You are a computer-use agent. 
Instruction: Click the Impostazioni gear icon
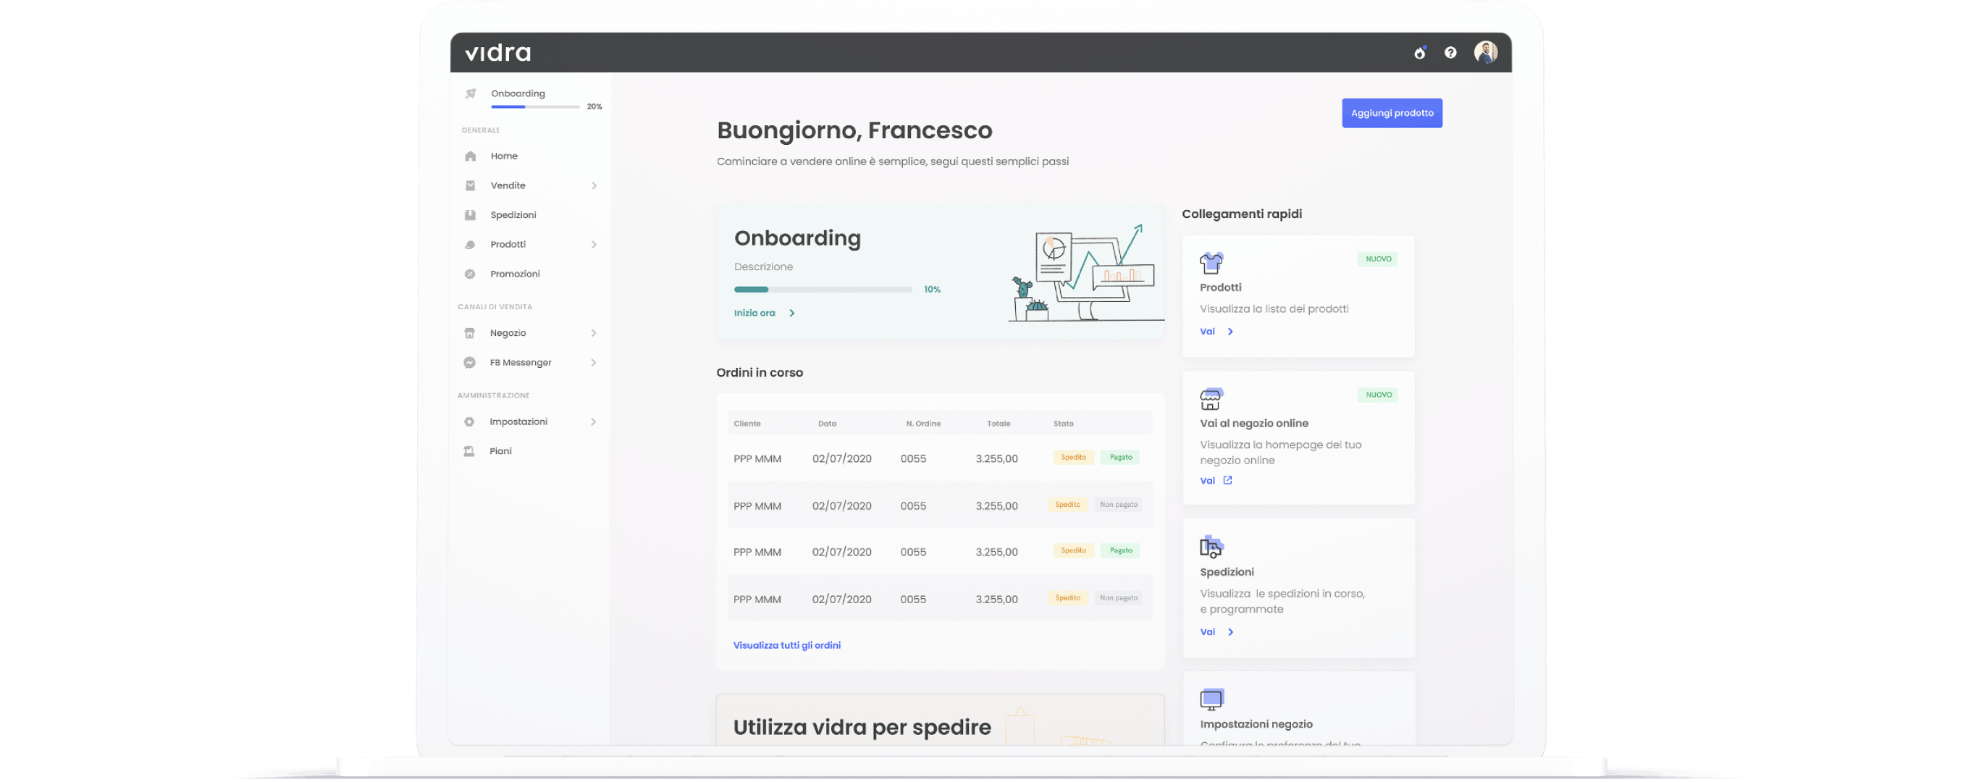pyautogui.click(x=469, y=421)
